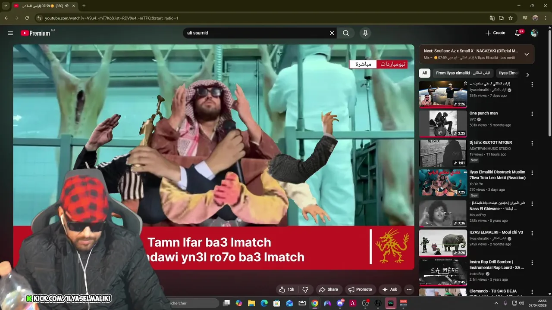Open options for the 384k views video
Image resolution: width=552 pixels, height=310 pixels.
click(x=532, y=84)
